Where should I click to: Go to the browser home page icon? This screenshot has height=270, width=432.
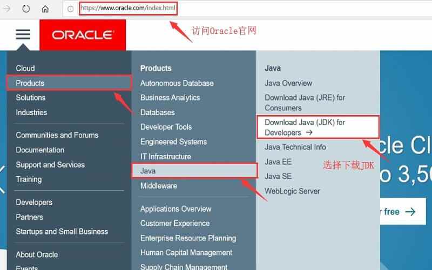click(45, 9)
